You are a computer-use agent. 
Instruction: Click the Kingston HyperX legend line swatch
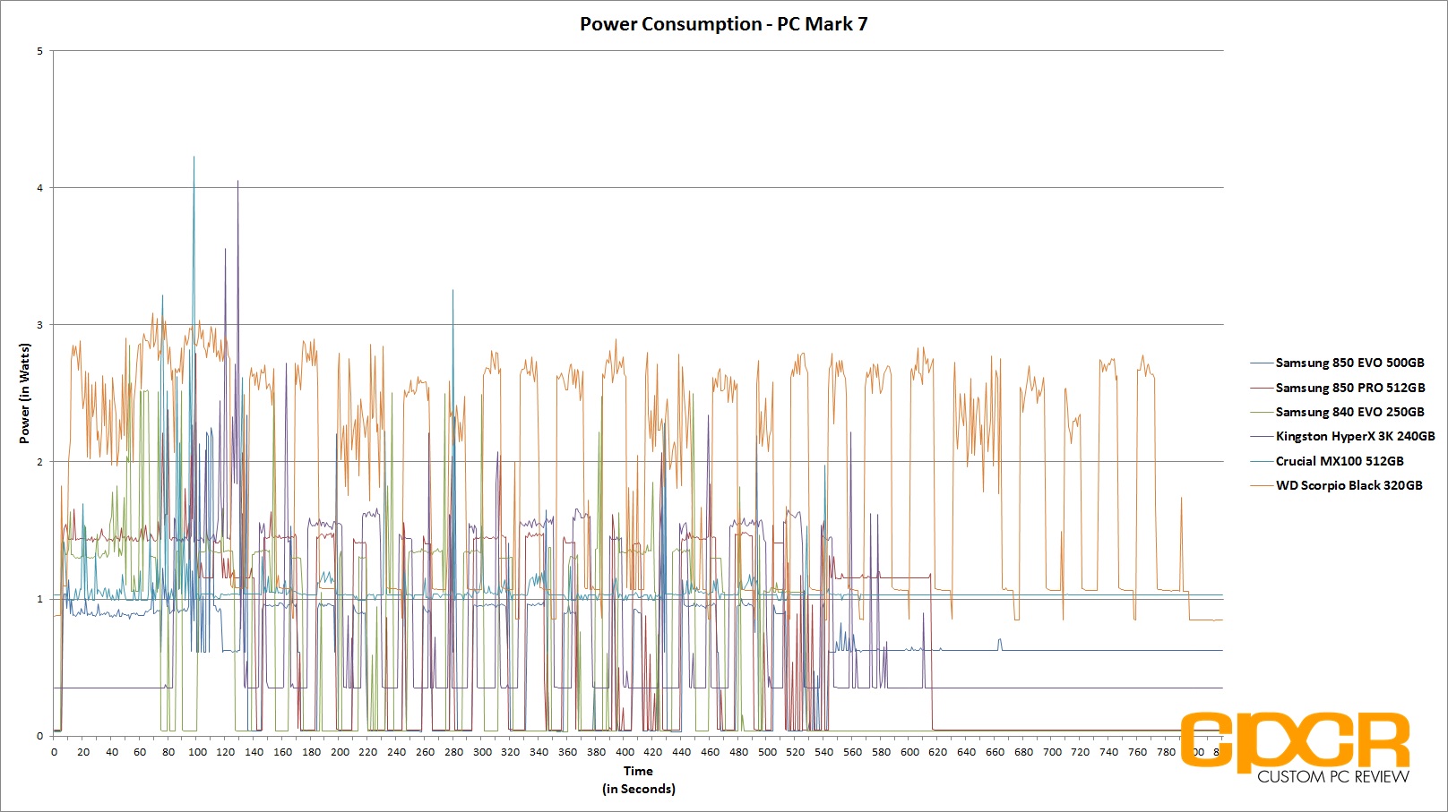[1261, 436]
